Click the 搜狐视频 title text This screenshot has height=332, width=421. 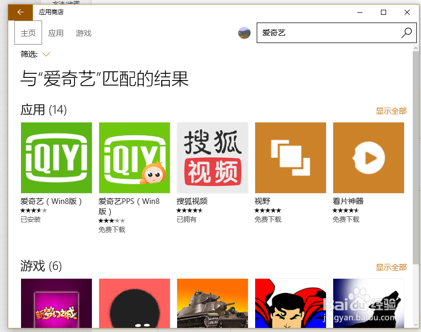click(192, 201)
